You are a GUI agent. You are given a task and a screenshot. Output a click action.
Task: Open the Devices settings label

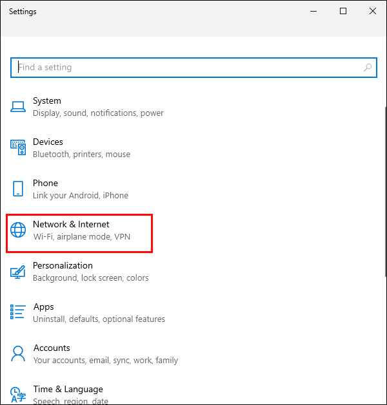coord(48,142)
